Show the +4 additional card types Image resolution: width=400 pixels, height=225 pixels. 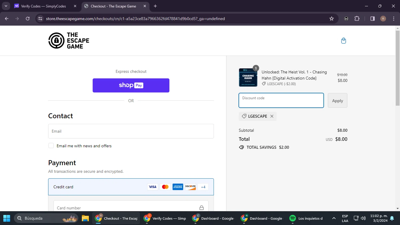[x=203, y=187]
